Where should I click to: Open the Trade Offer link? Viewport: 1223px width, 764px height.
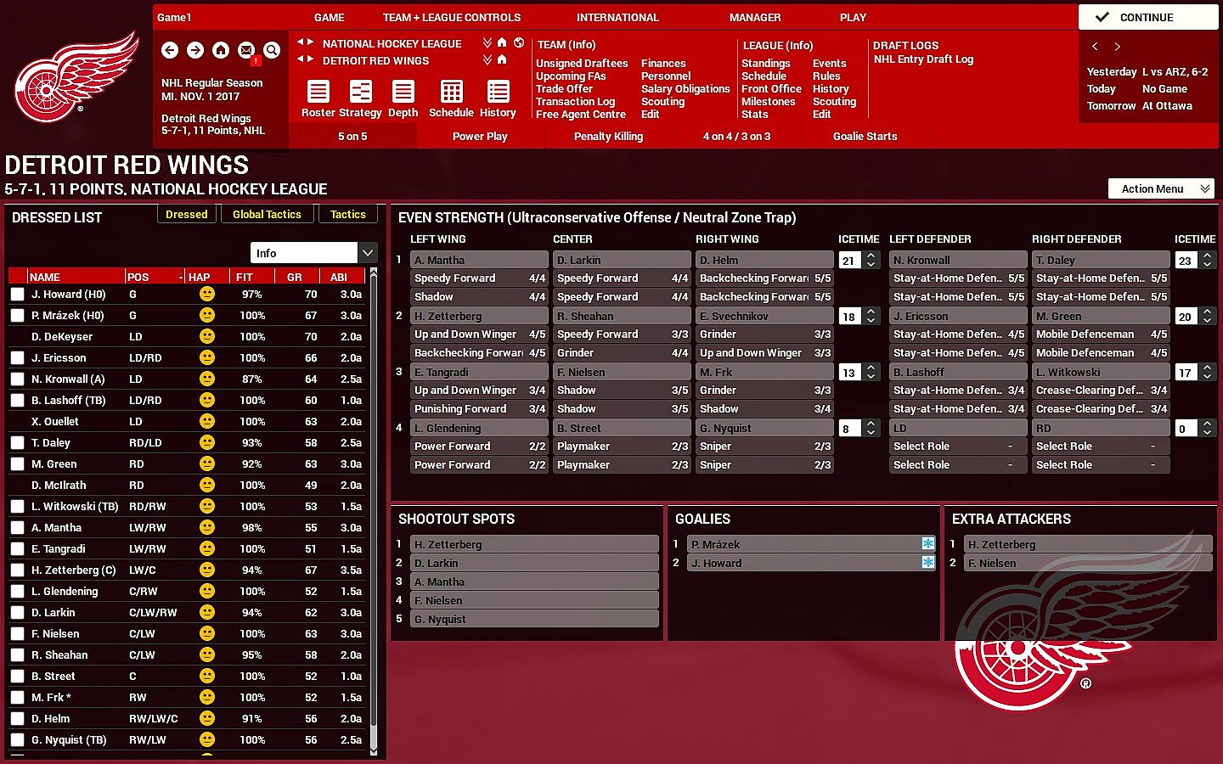[x=564, y=88]
